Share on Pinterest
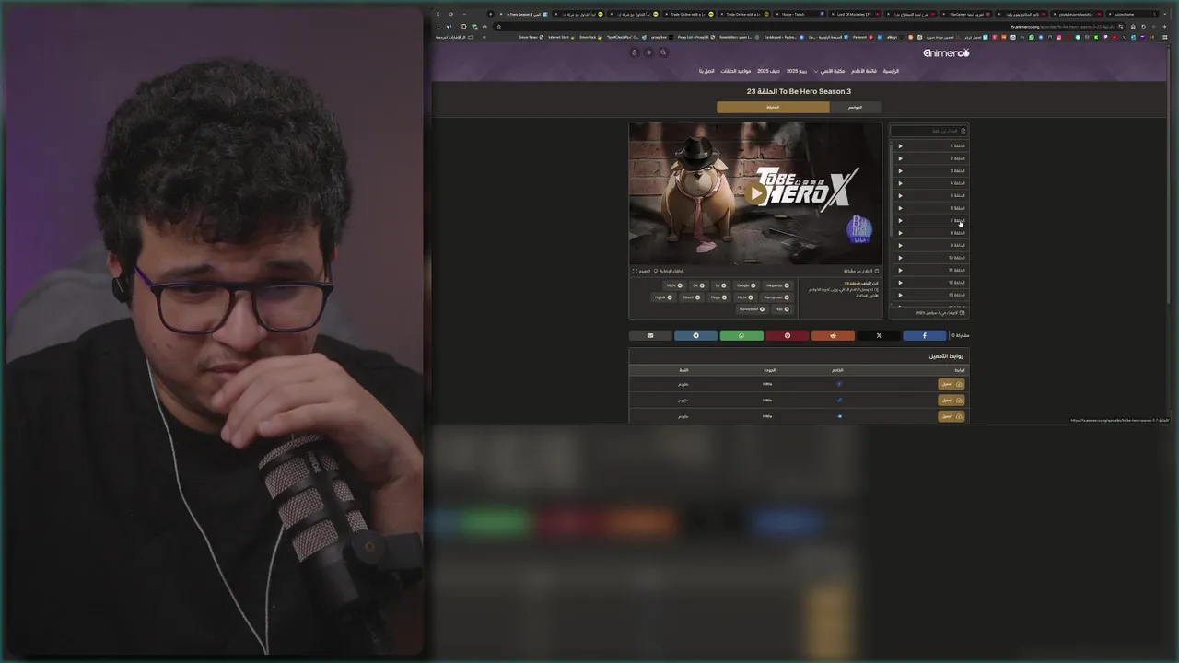 tap(787, 335)
